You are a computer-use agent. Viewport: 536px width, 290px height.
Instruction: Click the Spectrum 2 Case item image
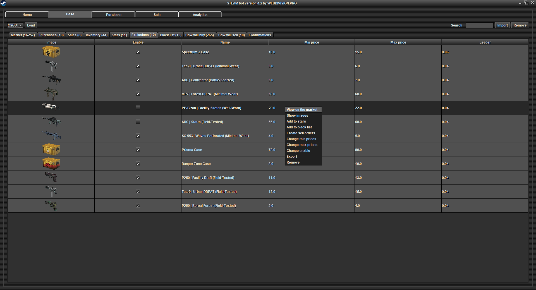pos(51,52)
